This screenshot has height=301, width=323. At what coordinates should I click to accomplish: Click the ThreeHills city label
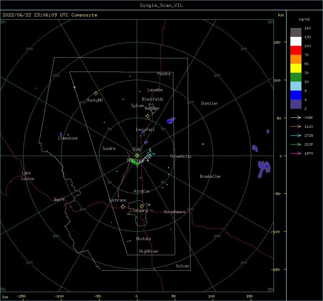coord(181,156)
